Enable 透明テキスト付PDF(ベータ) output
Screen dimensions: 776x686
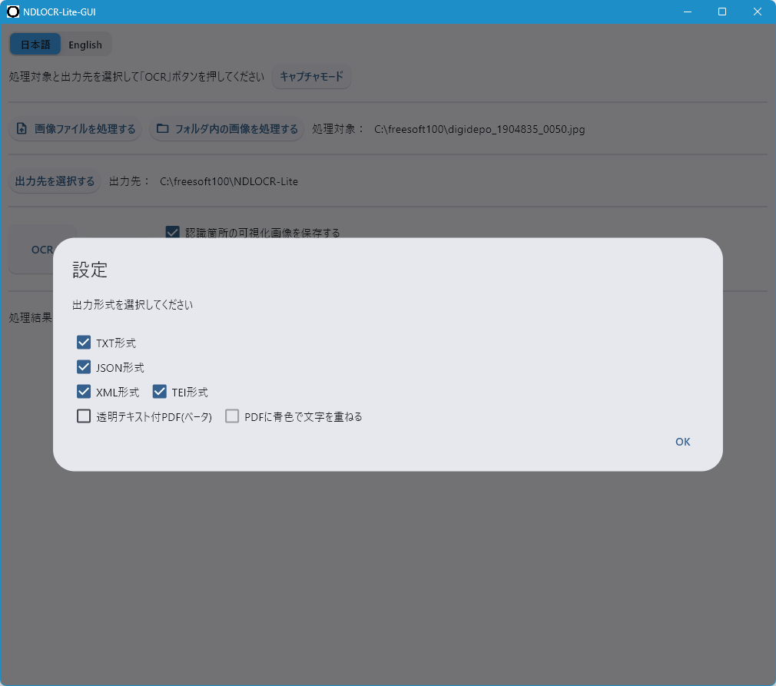[84, 416]
